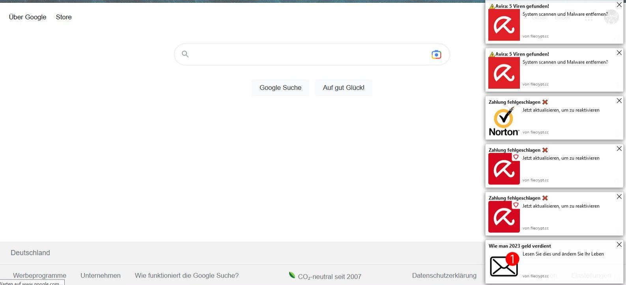This screenshot has height=285, width=626.
Task: Click Avira logo in lowest payment-failed notification
Action: [x=504, y=217]
